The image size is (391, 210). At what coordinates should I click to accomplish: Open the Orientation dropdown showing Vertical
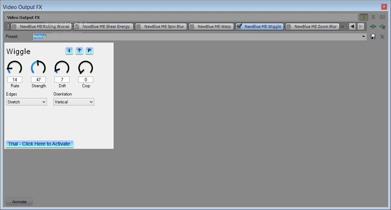pyautogui.click(x=74, y=102)
